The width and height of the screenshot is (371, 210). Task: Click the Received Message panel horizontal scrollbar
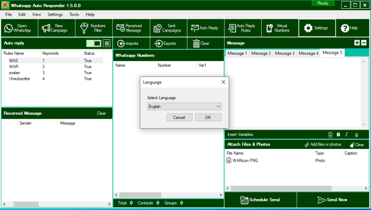[56, 204]
